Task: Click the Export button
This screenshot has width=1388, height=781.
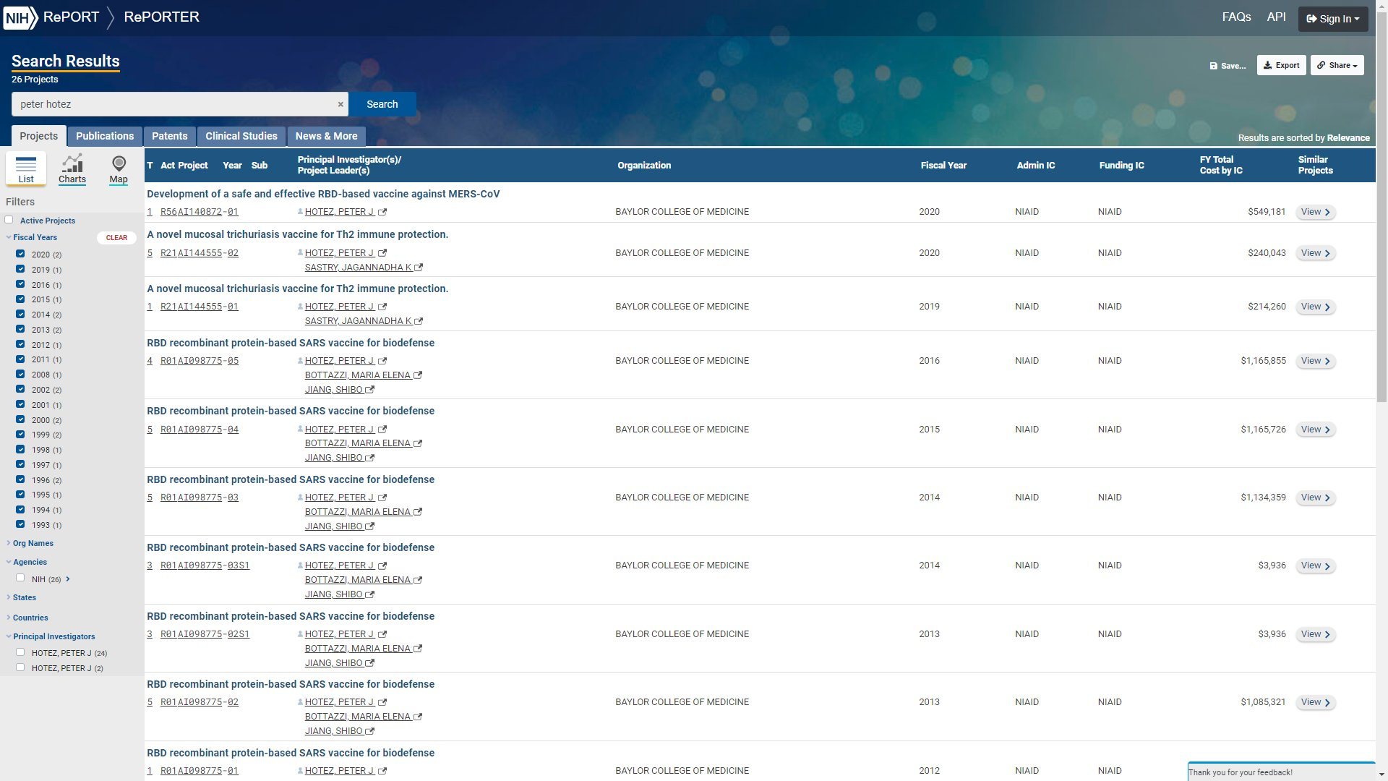Action: (x=1281, y=65)
